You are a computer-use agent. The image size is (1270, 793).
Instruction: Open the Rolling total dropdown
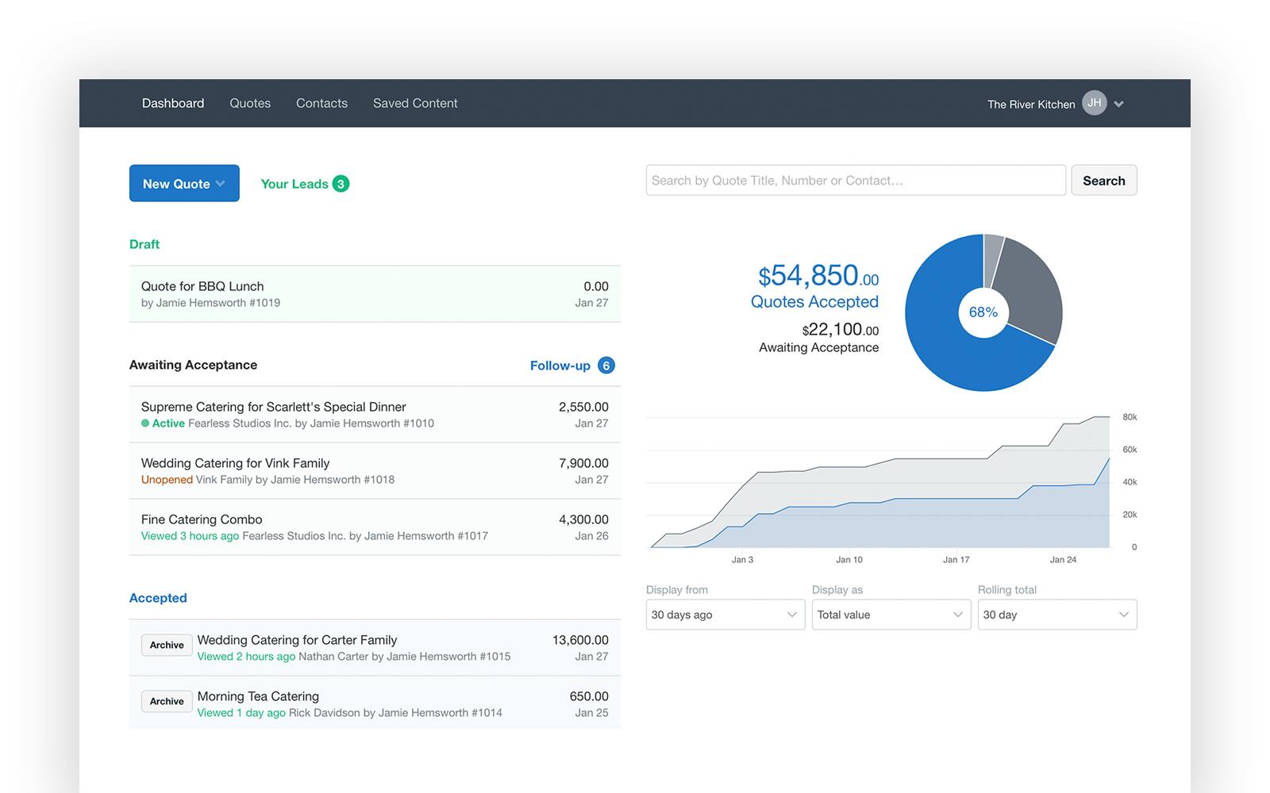click(x=1056, y=615)
